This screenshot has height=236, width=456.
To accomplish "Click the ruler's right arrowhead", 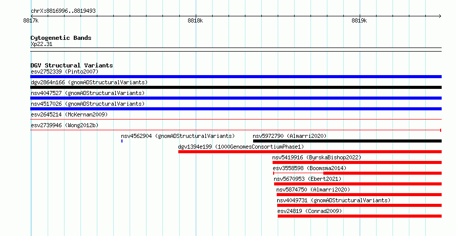I will click(440, 16).
